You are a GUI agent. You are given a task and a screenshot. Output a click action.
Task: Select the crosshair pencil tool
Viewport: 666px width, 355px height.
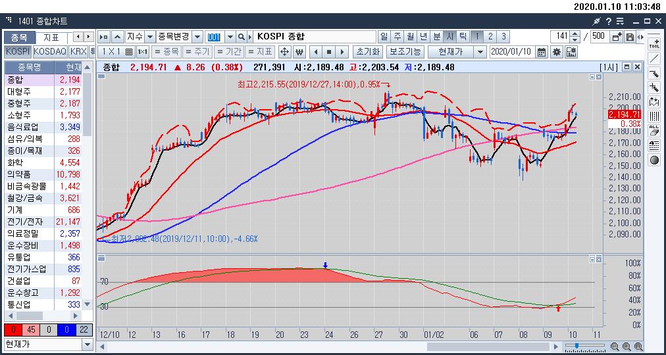coord(654,87)
